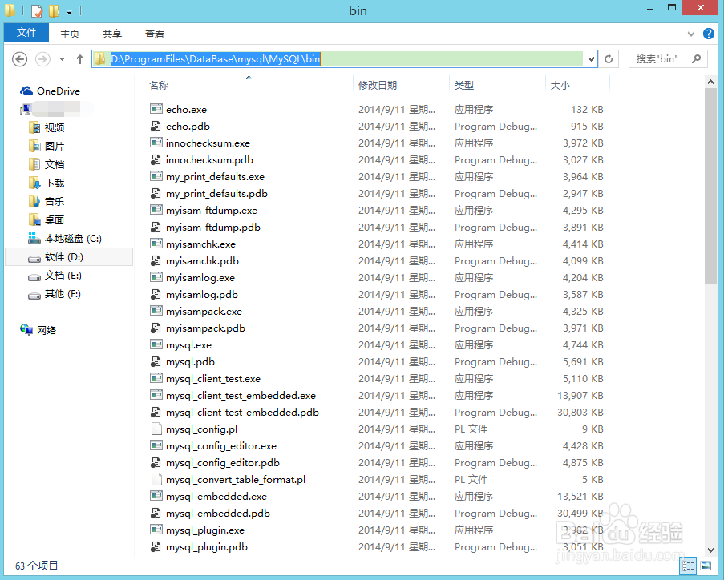Viewport: 724px width, 580px height.
Task: Click the address bar path text
Action: tap(215, 59)
